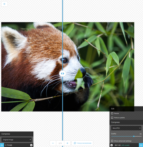Click the left Compress panel header
Screen dimensions: 143x147
[x=16, y=134]
